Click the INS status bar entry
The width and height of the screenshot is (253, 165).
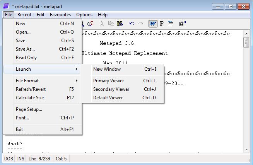[21, 159]
